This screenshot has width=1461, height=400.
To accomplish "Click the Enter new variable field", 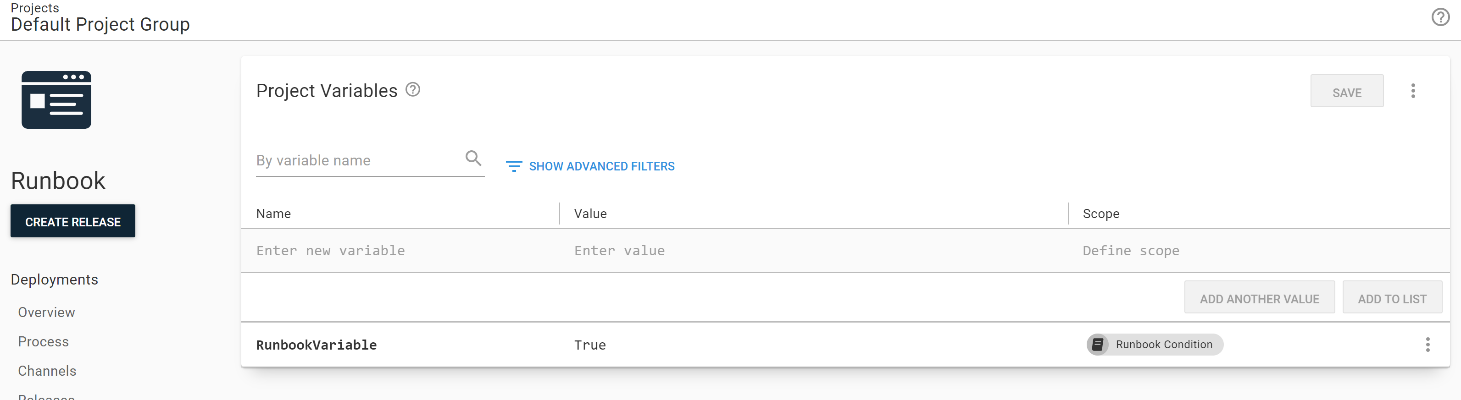I will [x=331, y=251].
